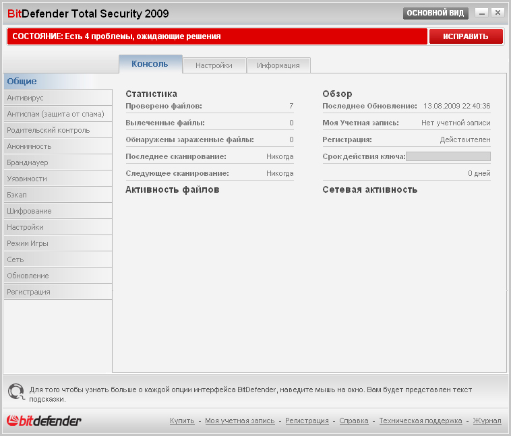The height and width of the screenshot is (436, 511).
Task: Click the '0 дней' value
Action: point(479,173)
